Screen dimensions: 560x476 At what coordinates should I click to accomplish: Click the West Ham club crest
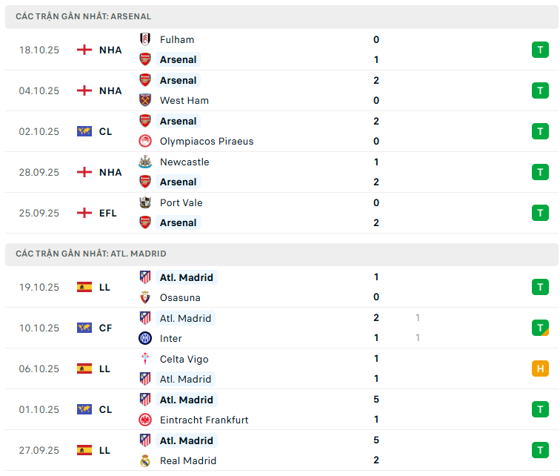145,100
